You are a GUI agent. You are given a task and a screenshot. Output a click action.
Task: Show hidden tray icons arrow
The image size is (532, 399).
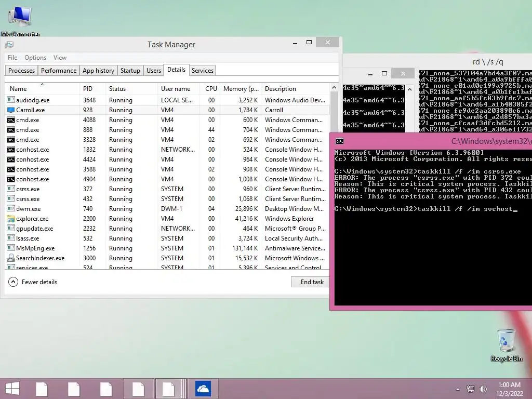458,389
